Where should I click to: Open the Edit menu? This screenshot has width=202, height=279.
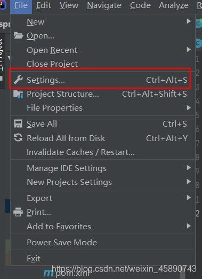click(44, 5)
